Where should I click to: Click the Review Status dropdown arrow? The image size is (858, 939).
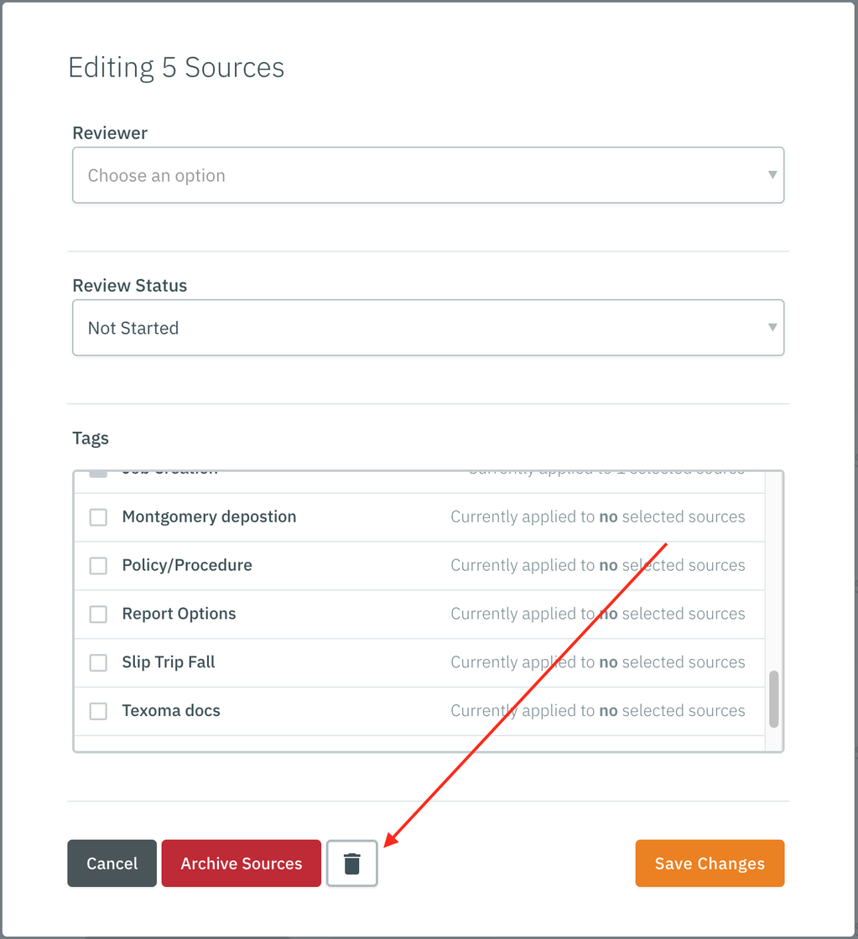coord(771,327)
